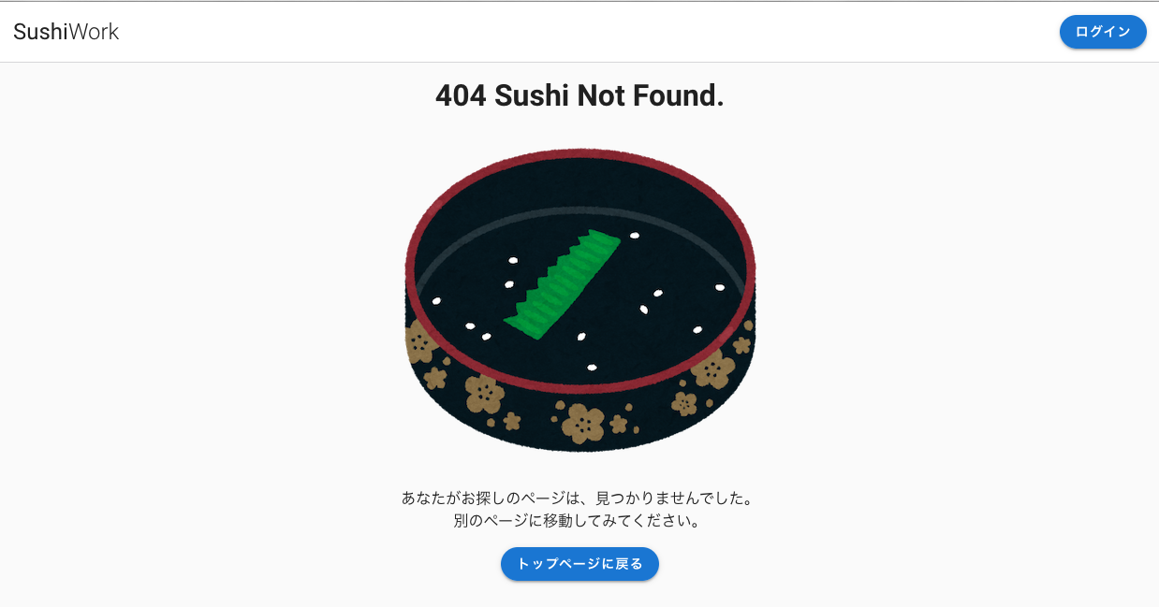Click the 404 number in the heading
1159x607 pixels.
461,95
